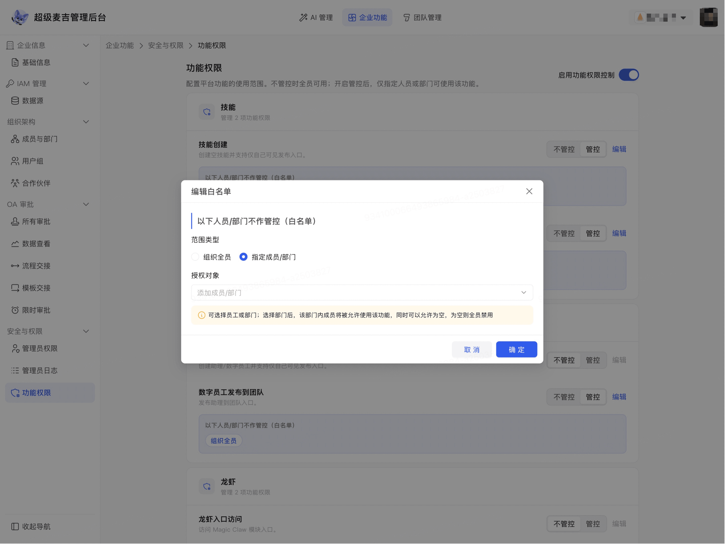Click the 收起导航 collapse panel icon
Image resolution: width=725 pixels, height=544 pixels.
[x=15, y=527]
